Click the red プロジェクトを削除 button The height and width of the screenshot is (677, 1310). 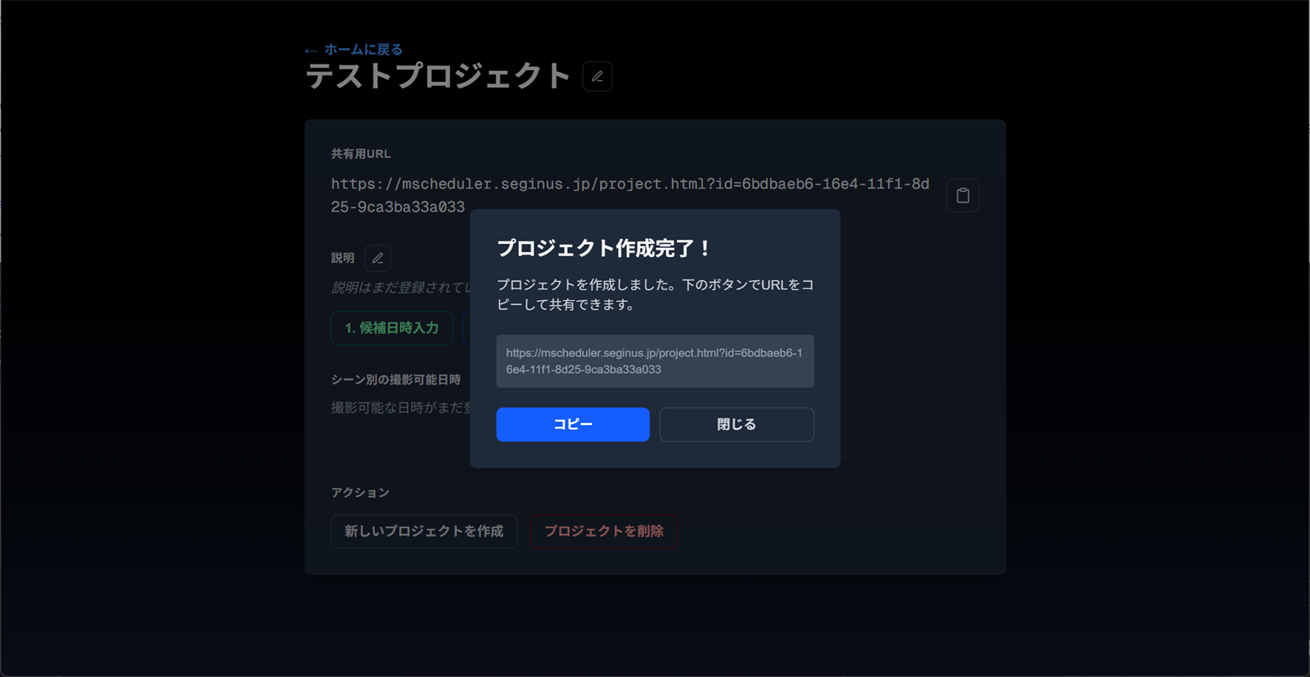point(603,532)
